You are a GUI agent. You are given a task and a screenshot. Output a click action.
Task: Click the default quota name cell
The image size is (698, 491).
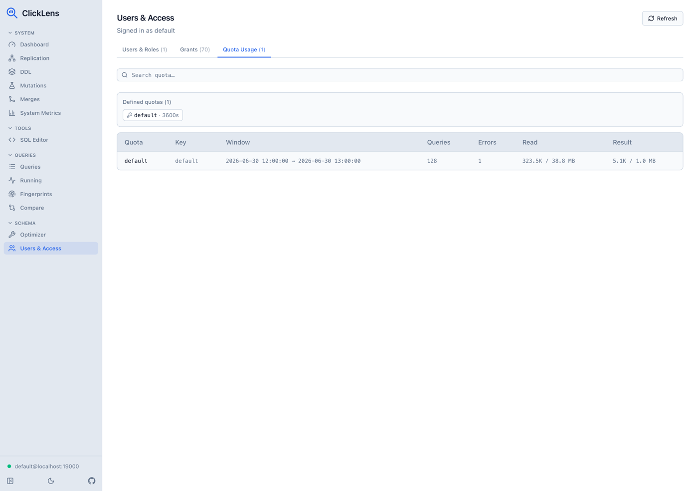[136, 161]
